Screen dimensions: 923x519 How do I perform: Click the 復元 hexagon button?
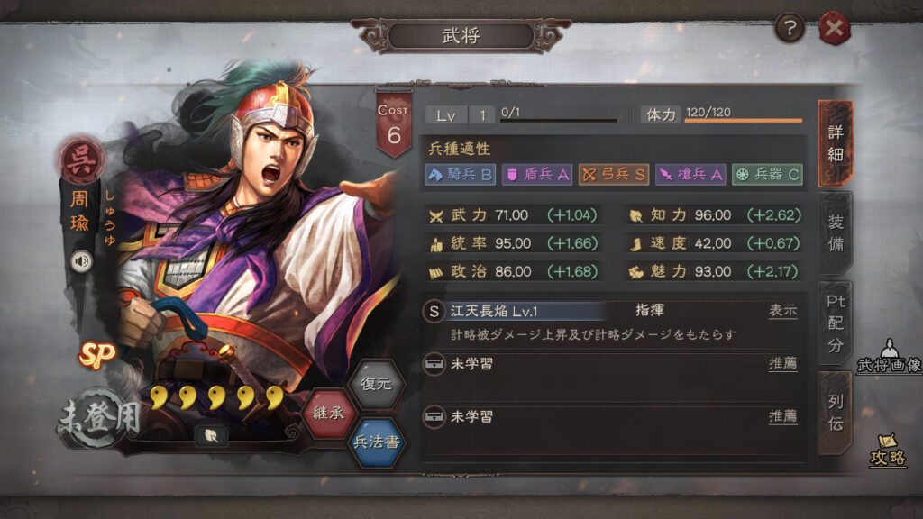point(376,384)
